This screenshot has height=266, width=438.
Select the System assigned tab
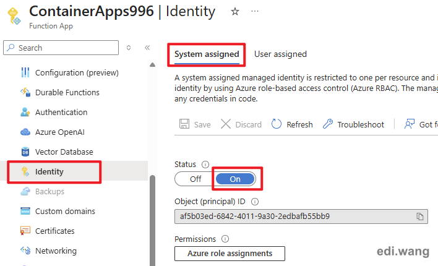coord(207,54)
